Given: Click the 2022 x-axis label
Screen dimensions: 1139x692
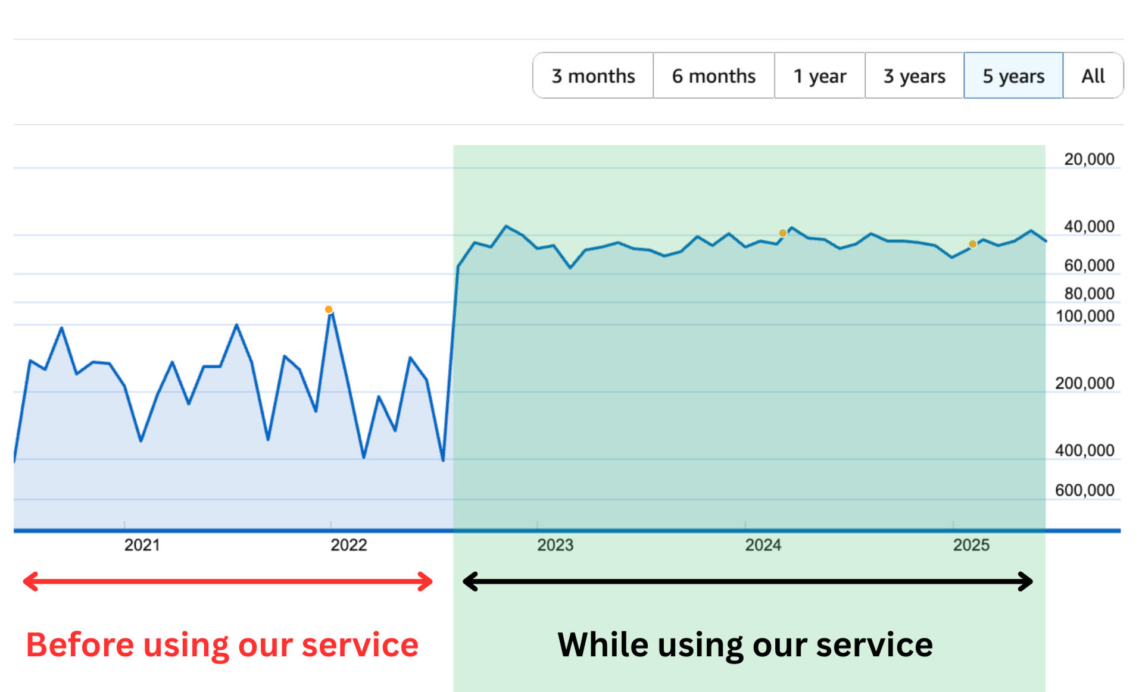Looking at the screenshot, I should [348, 544].
